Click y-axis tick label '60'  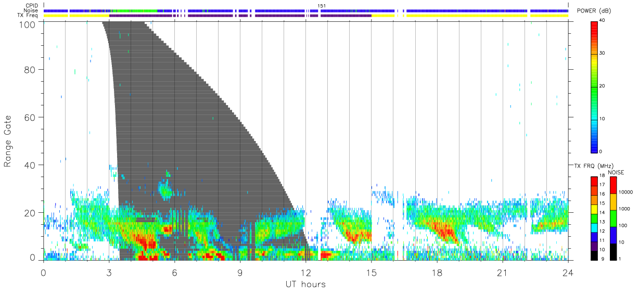[x=30, y=117]
